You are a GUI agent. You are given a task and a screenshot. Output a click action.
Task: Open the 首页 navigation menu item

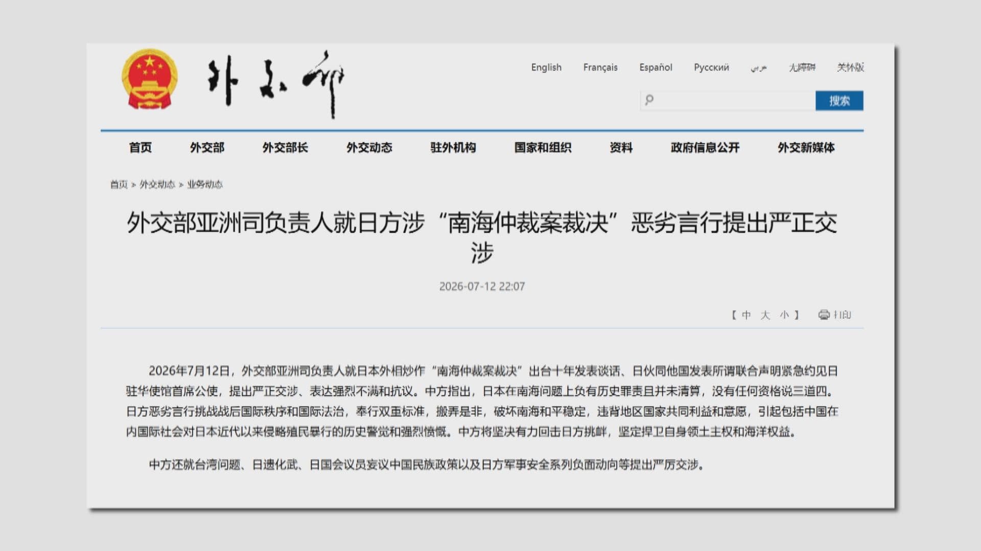click(141, 147)
